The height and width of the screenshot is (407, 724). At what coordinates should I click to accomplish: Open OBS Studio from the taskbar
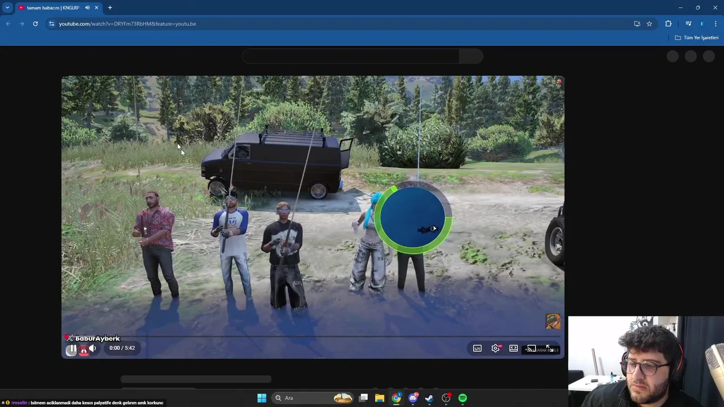446,398
